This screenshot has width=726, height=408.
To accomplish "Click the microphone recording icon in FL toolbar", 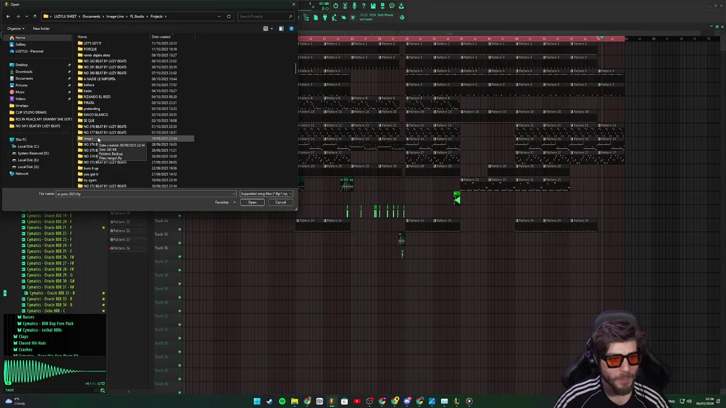I will 354,6.
